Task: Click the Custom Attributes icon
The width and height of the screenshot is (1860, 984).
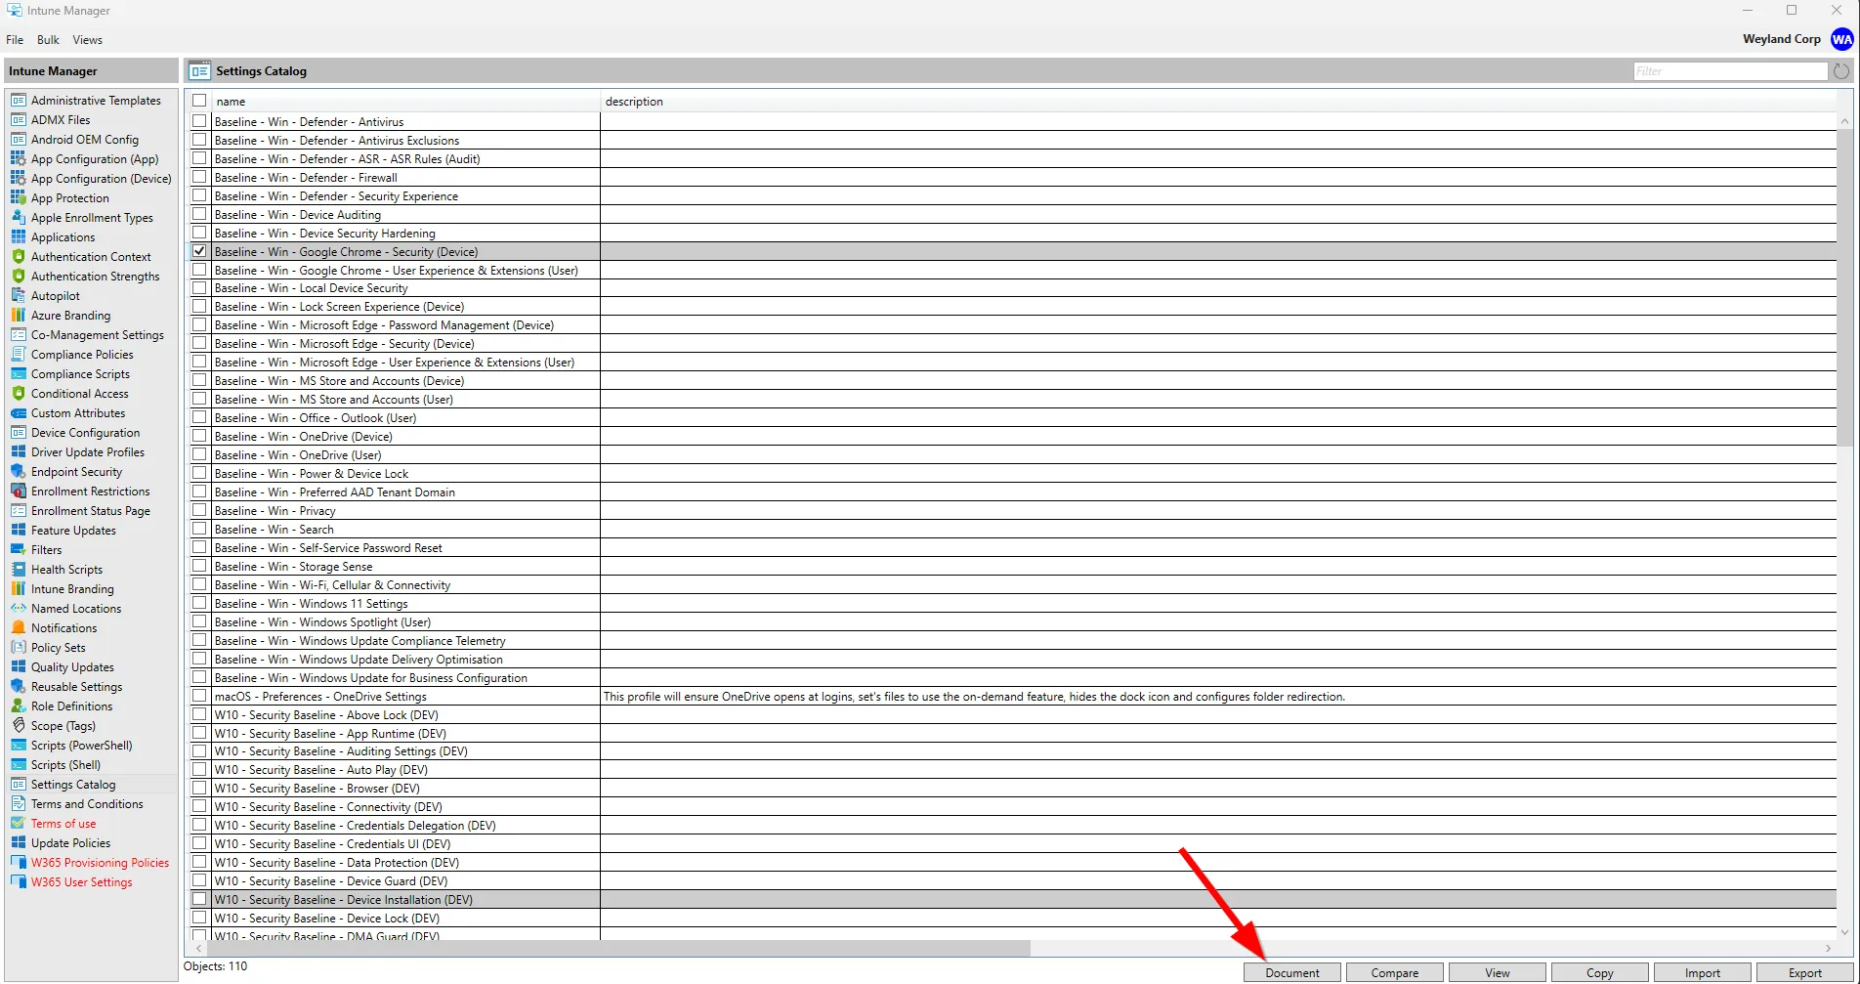Action: tap(18, 413)
